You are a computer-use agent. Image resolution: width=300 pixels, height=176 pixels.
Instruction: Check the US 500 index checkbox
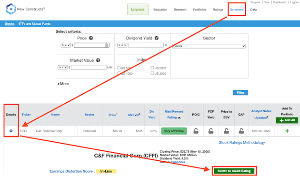pos(119,68)
